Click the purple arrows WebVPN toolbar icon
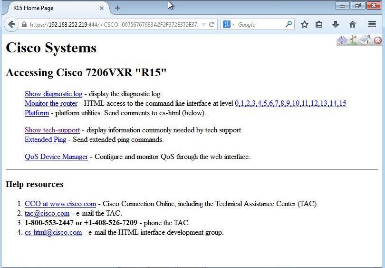385x268 pixels. click(x=342, y=40)
